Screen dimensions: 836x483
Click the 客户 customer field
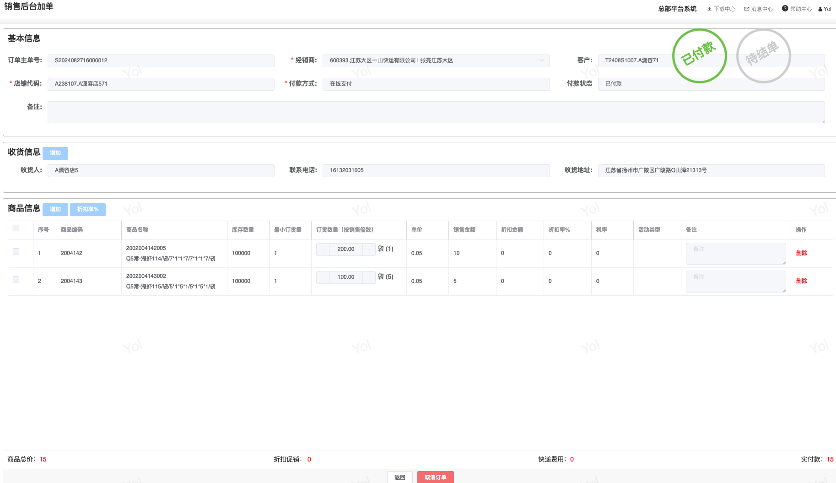712,60
